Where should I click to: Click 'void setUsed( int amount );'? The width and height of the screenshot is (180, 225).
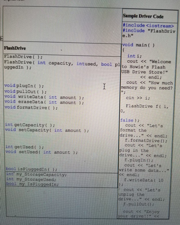[41, 152]
